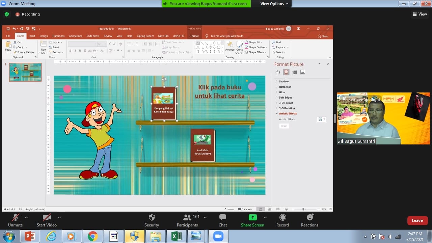Switch to Slide Sorter view in status bar
Image resolution: width=432 pixels, height=243 pixels.
click(268, 209)
